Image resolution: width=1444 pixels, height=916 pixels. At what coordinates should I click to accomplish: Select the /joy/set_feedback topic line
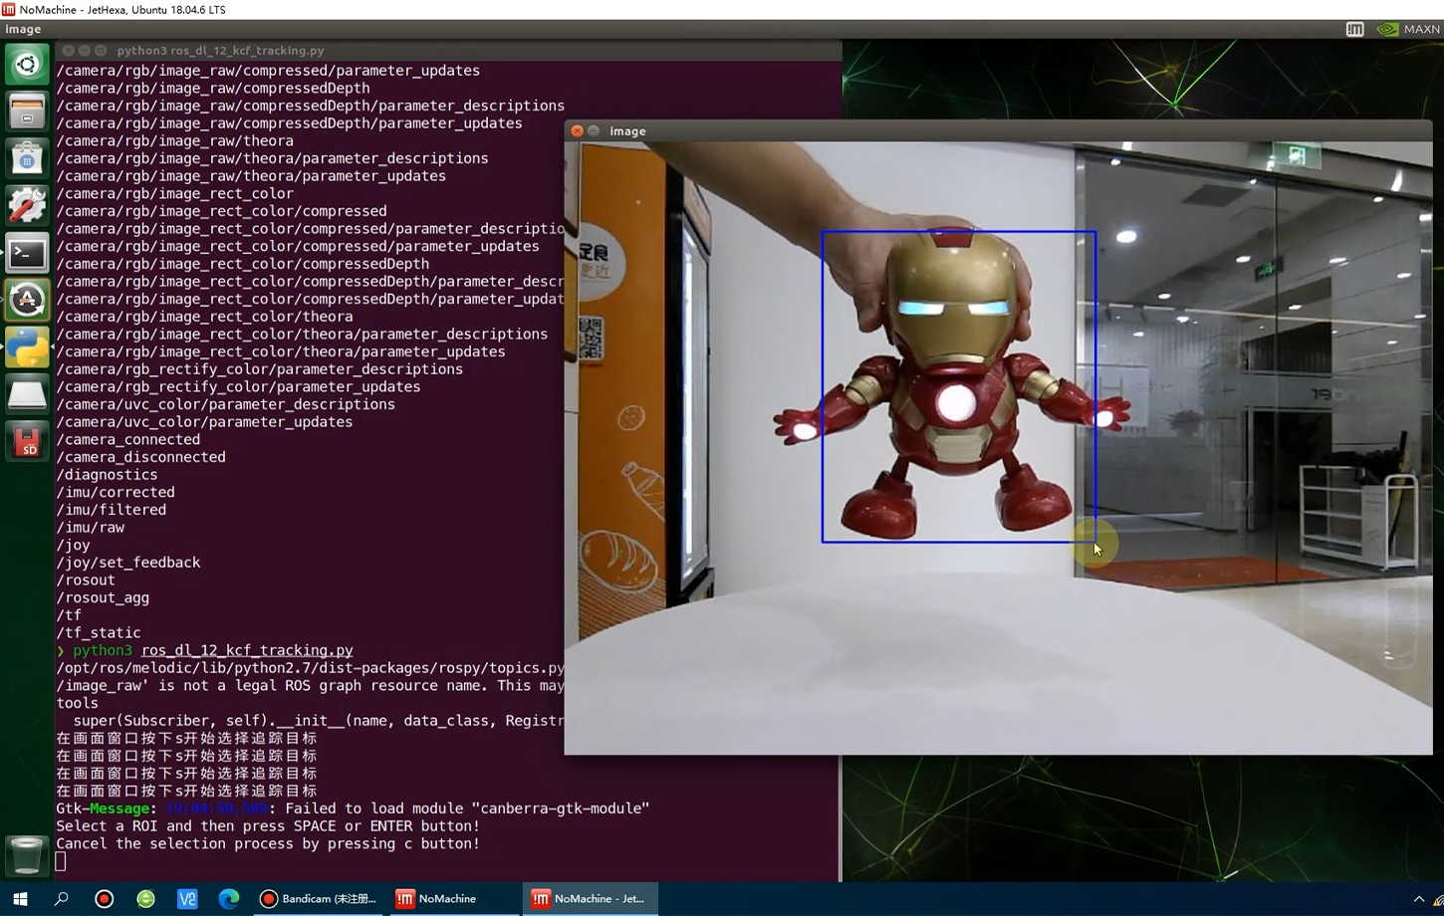(x=127, y=563)
